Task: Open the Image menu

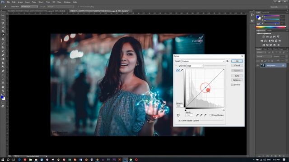Action: [x=20, y=2]
